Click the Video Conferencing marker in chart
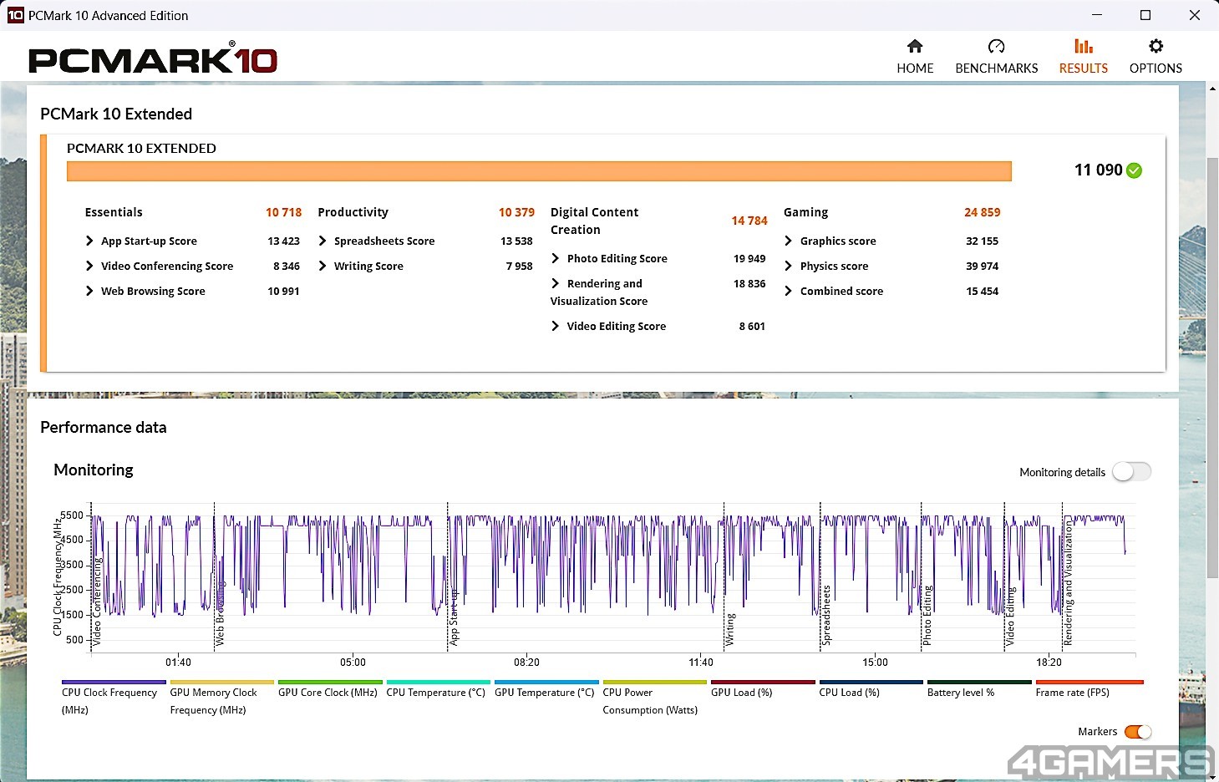 coord(96,602)
